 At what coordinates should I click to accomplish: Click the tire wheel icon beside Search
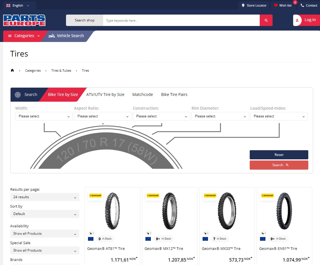click(x=18, y=95)
